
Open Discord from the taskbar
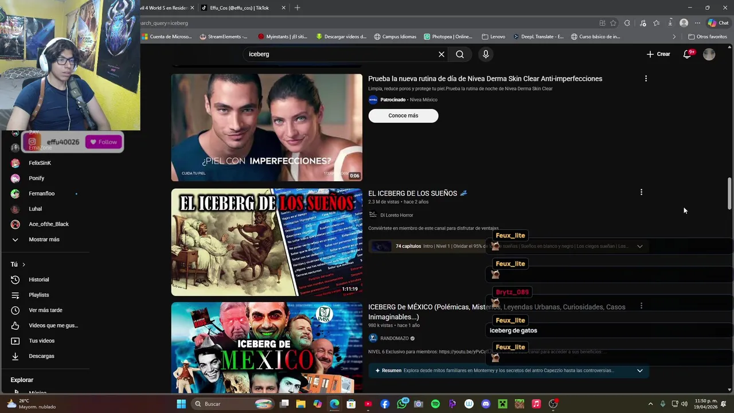486,404
